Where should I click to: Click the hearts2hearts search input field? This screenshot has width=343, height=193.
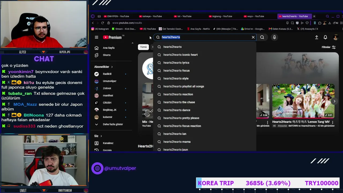point(205,37)
